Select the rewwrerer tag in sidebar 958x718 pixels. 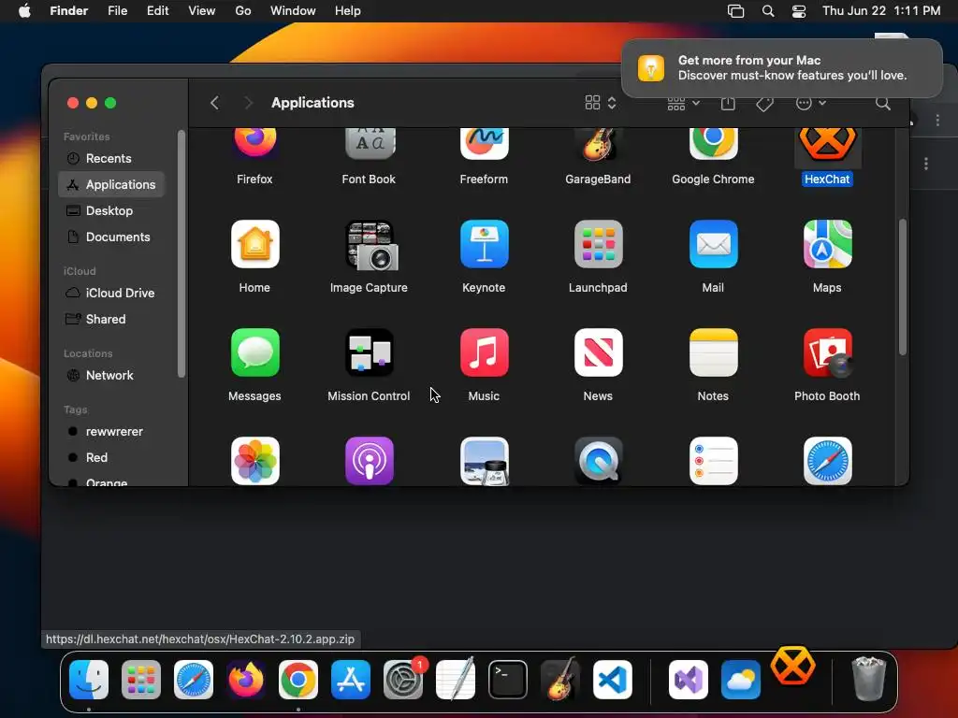[111, 432]
